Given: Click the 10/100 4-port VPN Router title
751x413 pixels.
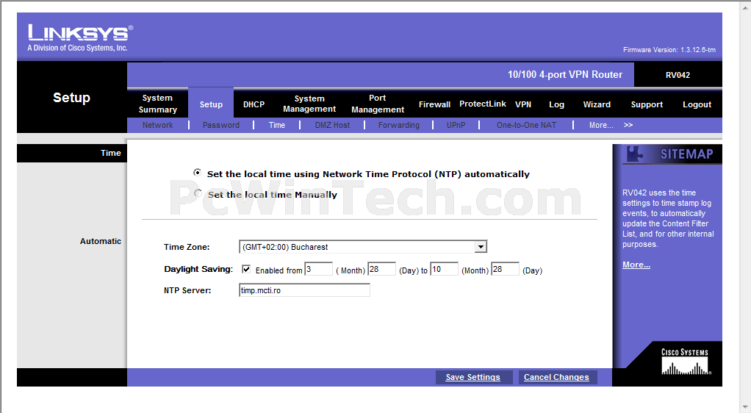Looking at the screenshot, I should tap(565, 75).
